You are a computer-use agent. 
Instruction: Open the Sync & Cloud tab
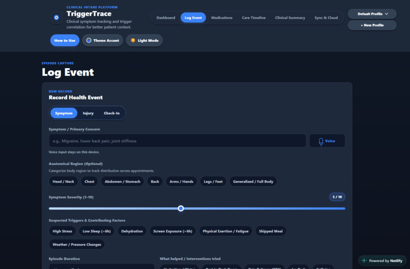(326, 18)
